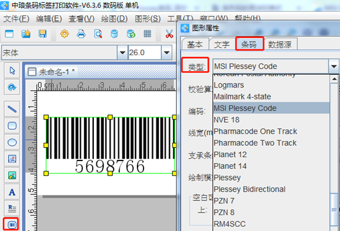This screenshot has width=340, height=231.
Task: Collapse the 类型 barcode type dropdown arrow
Action: 334,66
